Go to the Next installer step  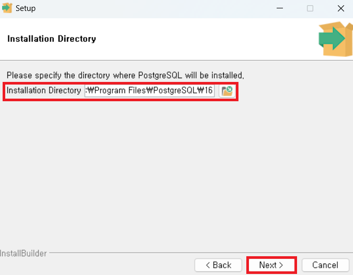(x=271, y=265)
